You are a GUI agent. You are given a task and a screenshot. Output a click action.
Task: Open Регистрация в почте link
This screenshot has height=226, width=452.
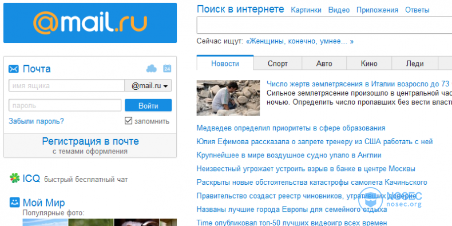tap(90, 141)
